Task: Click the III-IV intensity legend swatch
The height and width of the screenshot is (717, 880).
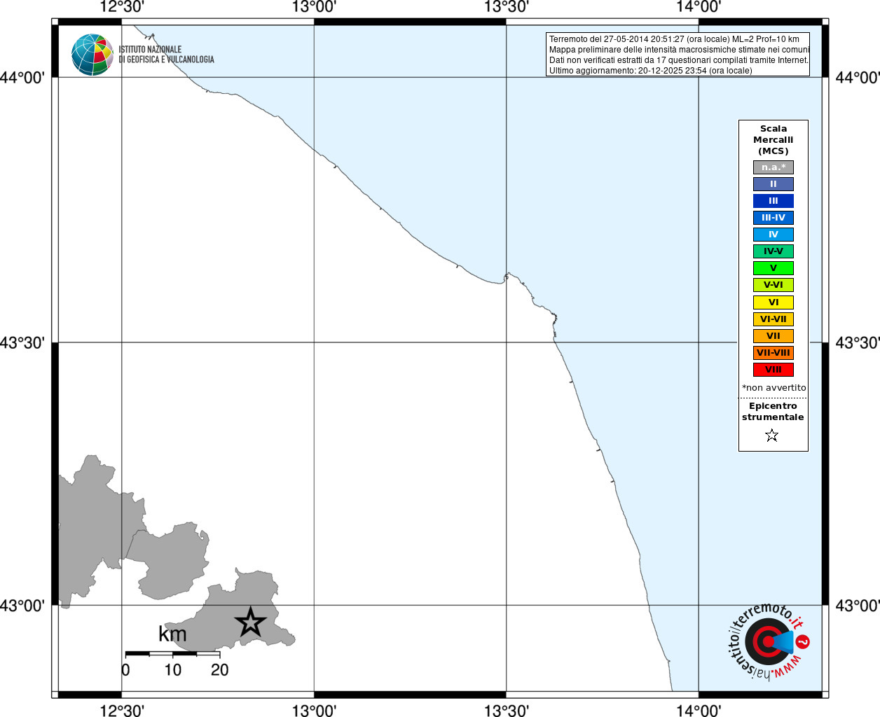Action: (x=773, y=218)
